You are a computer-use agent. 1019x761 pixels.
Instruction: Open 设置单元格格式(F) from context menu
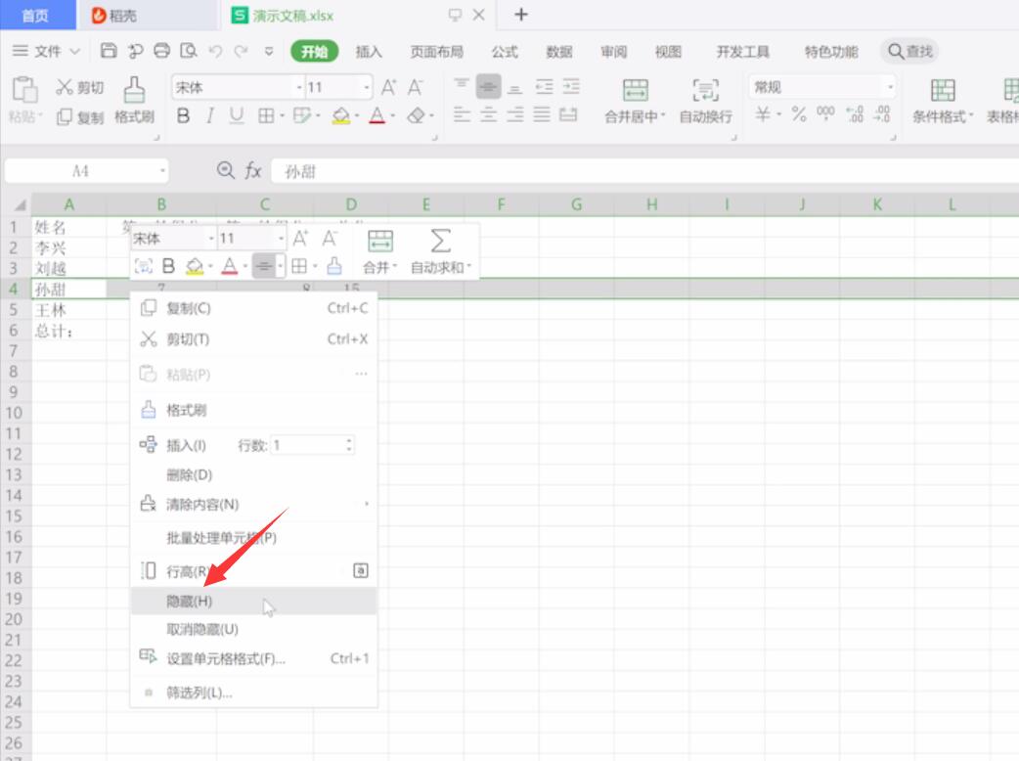tap(254, 658)
